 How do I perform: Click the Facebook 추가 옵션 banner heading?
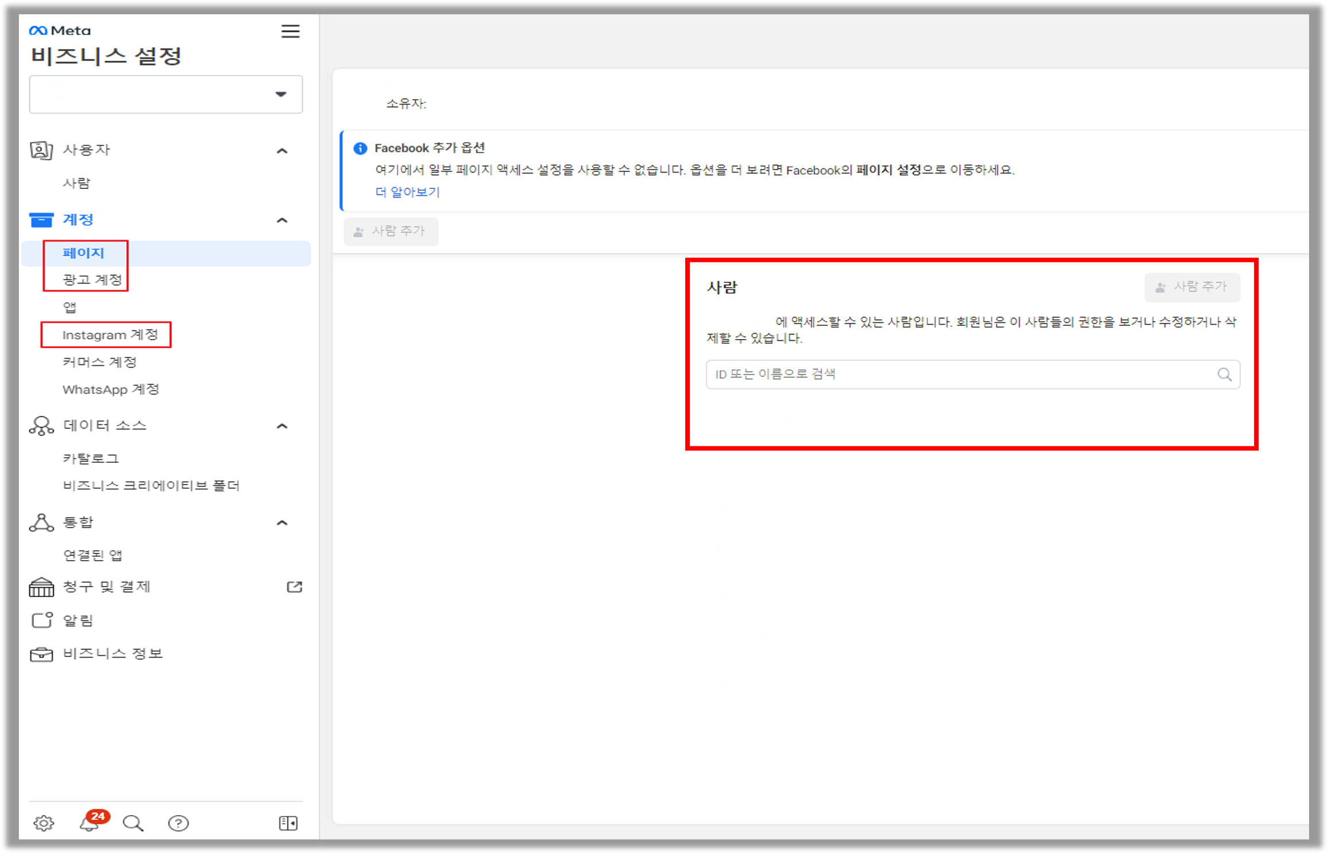(429, 148)
